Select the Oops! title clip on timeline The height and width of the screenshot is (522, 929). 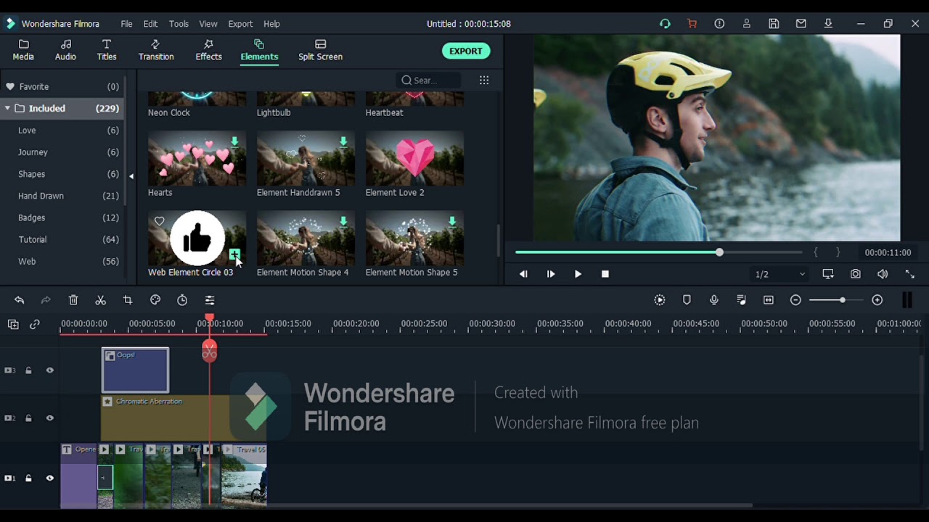(136, 370)
